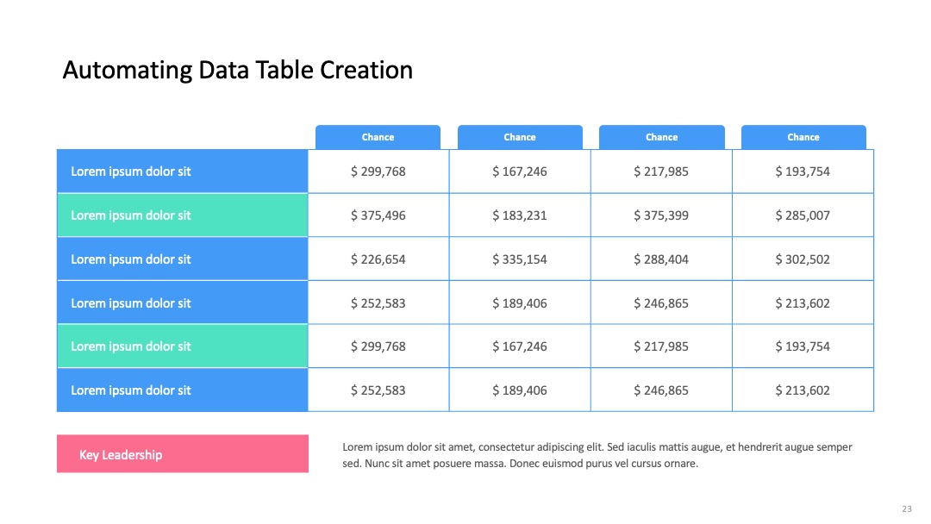This screenshot has width=931, height=524.
Task: Click the slide number 23
Action: tap(907, 508)
